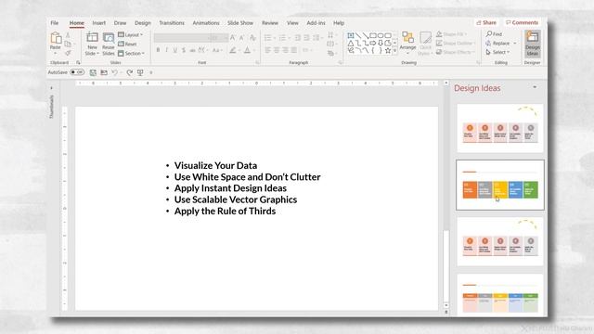This screenshot has width=594, height=334.
Task: Switch to the Review tab
Action: tap(270, 23)
